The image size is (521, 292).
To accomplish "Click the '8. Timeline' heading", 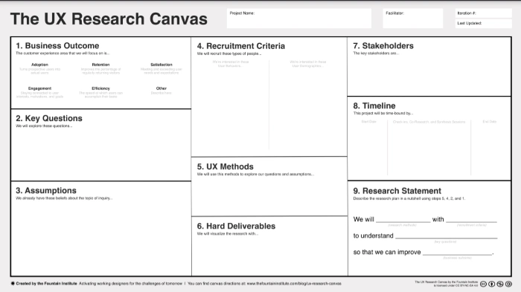I will pyautogui.click(x=374, y=106).
